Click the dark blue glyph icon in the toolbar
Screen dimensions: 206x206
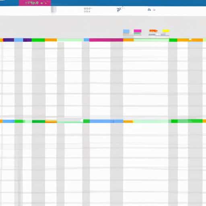(x=119, y=10)
